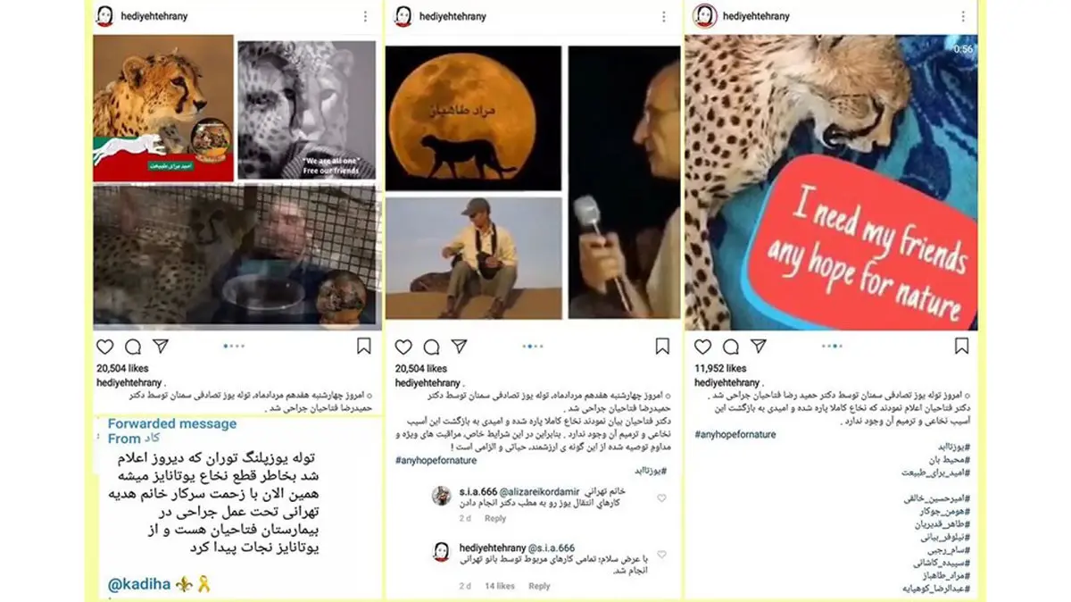Like the first post with cheetah collage
Screen dimensions: 1071x602
pyautogui.click(x=104, y=347)
